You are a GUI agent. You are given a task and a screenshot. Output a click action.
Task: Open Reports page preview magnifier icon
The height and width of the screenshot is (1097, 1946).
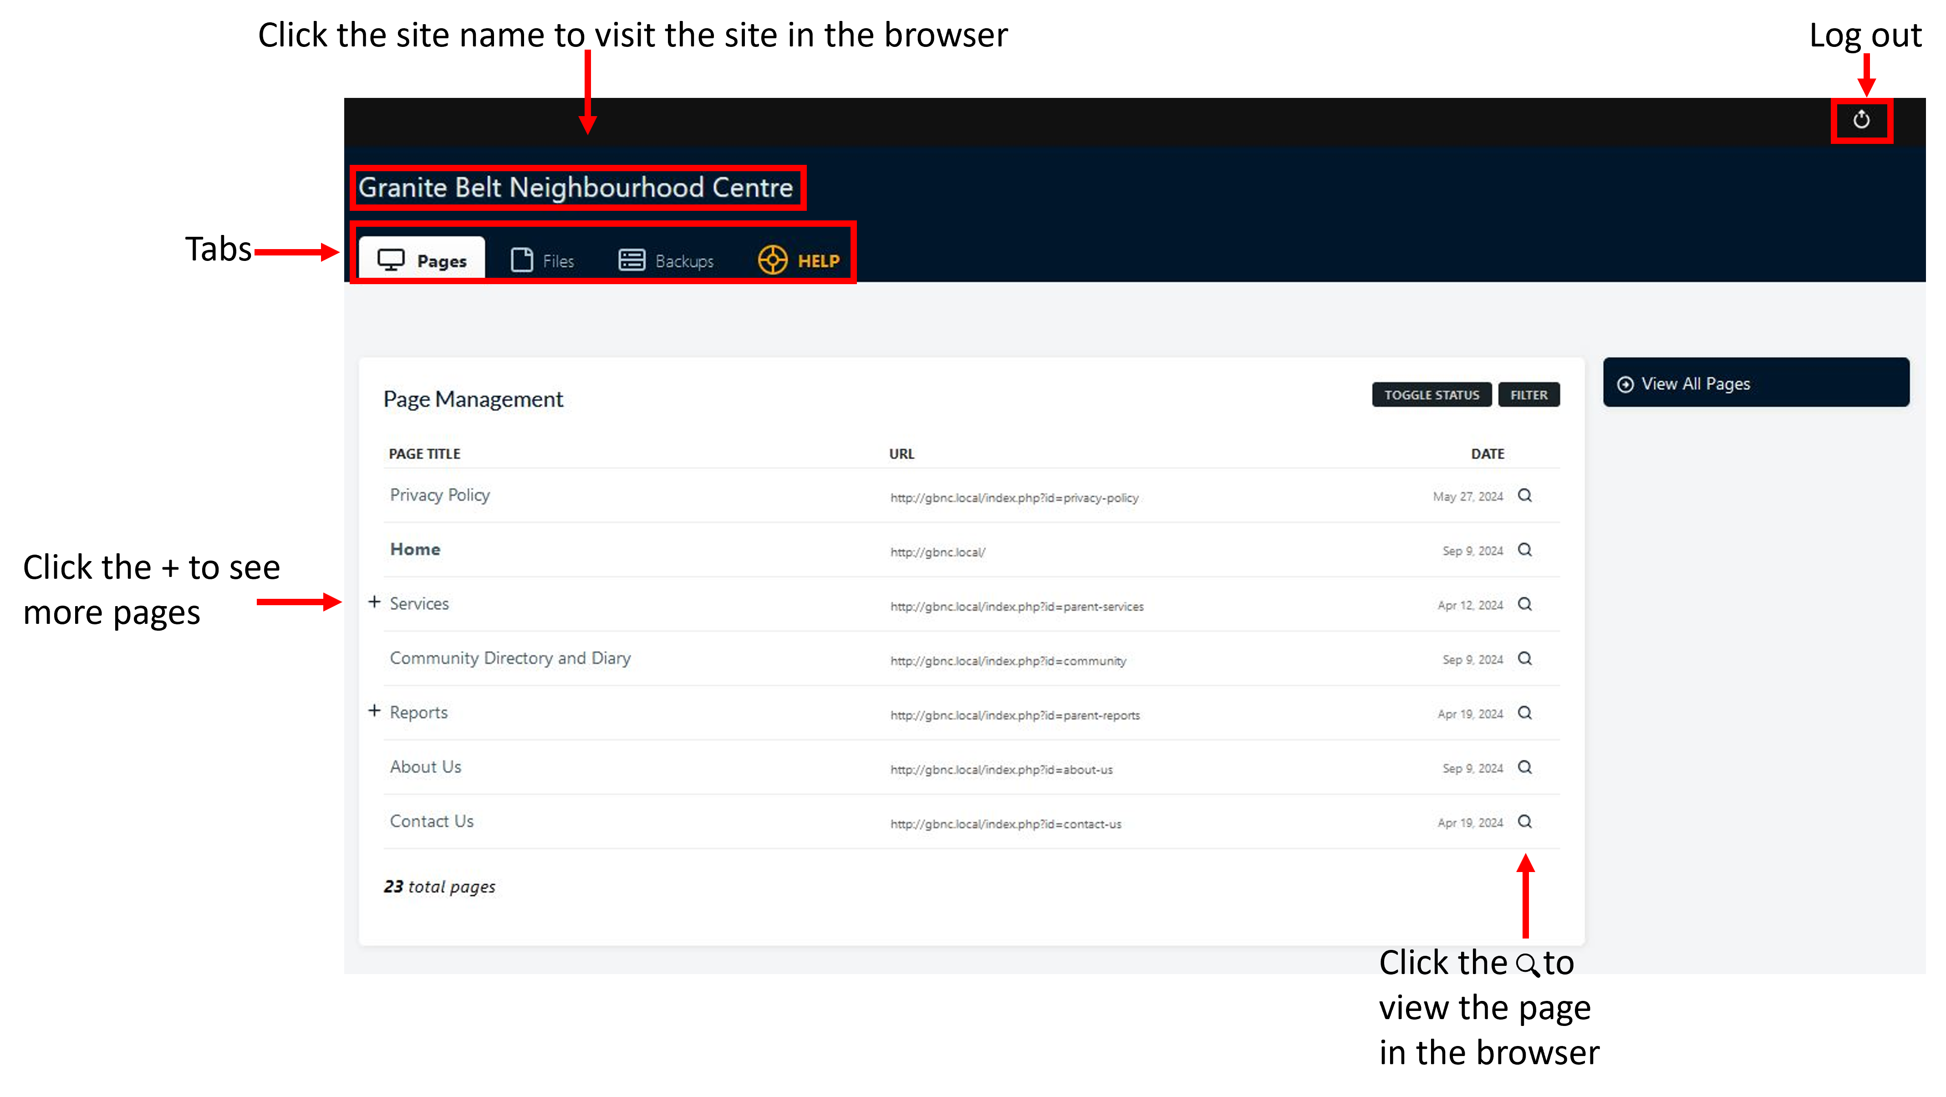[x=1524, y=713]
